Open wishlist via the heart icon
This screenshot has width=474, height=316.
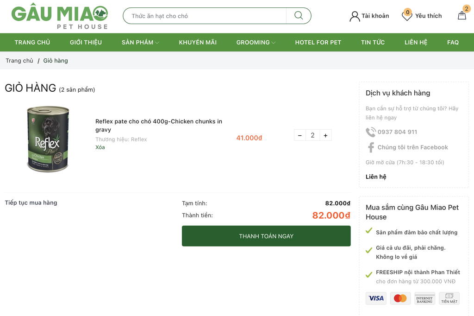tap(407, 16)
